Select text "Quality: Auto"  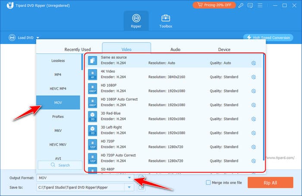coord(220,63)
